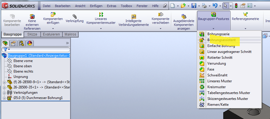Open Lineares Komponentenmuster dropdown arrow

click(101, 29)
